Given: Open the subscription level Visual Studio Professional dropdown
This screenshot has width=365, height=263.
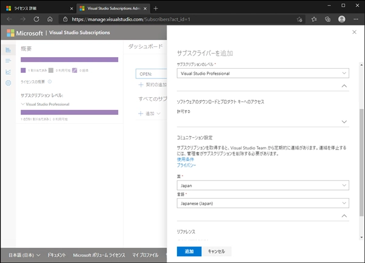Looking at the screenshot, I should pyautogui.click(x=263, y=73).
